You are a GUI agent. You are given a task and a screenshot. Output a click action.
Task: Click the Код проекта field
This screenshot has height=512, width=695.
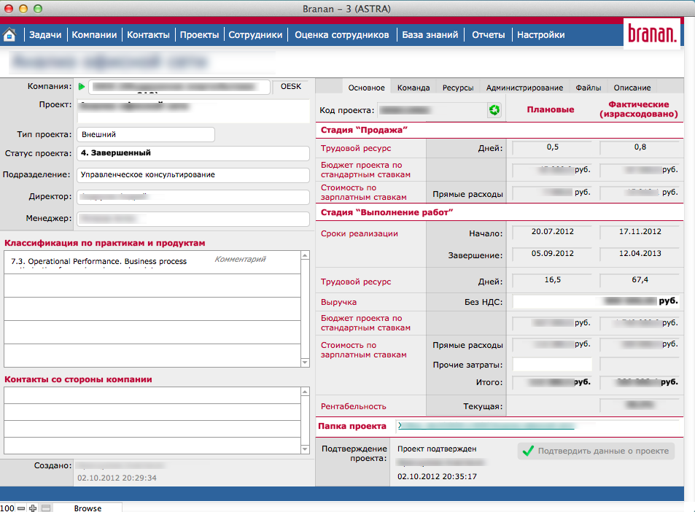[432, 110]
